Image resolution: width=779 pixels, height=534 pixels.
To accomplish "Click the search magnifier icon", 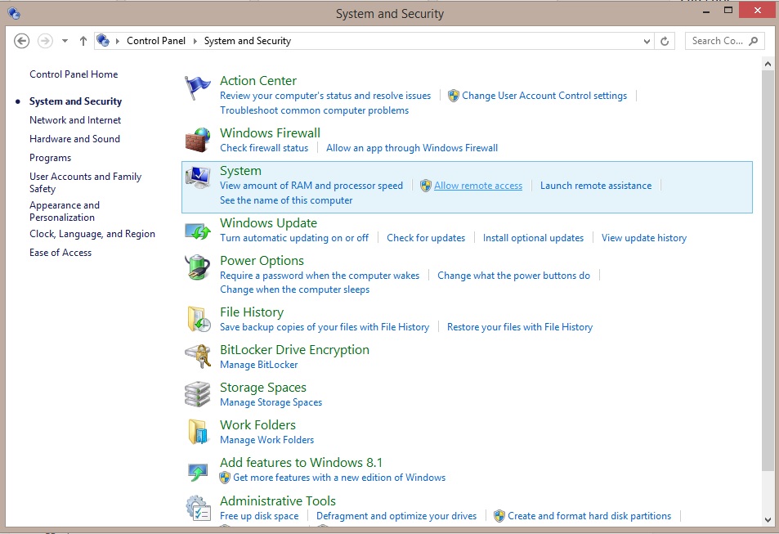I will coord(753,41).
